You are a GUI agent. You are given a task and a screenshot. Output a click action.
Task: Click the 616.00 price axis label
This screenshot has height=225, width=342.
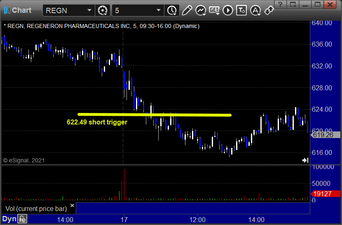[322, 152]
